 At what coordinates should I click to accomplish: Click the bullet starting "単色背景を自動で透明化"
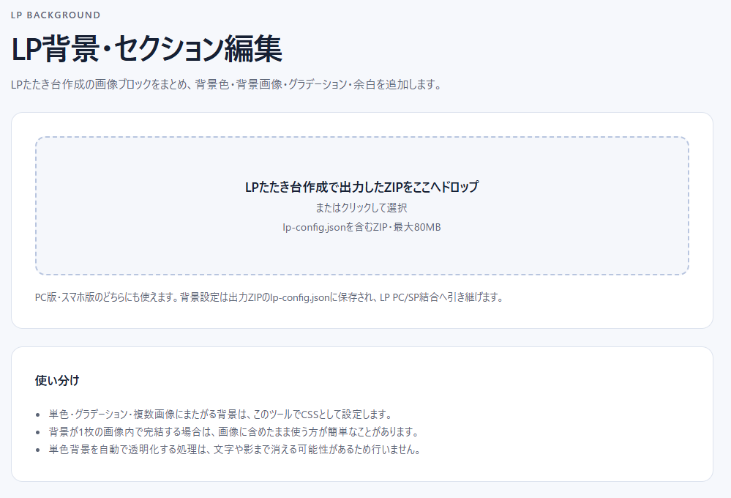(235, 450)
